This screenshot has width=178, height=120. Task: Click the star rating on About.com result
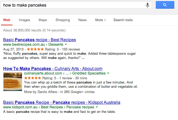pyautogui.click(x=32, y=78)
